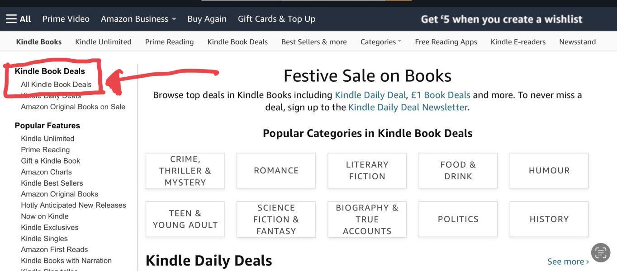Viewport: 617px width, 271px height.
Task: Open the Categories dropdown in the Kindle navigation
Action: click(x=380, y=42)
